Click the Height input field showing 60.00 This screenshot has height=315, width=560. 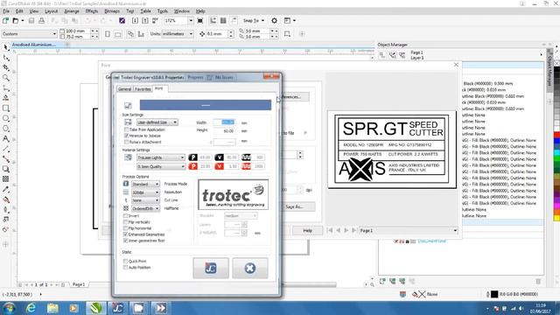224,131
